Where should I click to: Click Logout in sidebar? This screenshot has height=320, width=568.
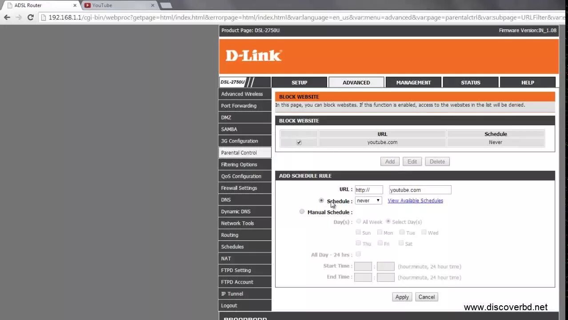click(x=245, y=305)
